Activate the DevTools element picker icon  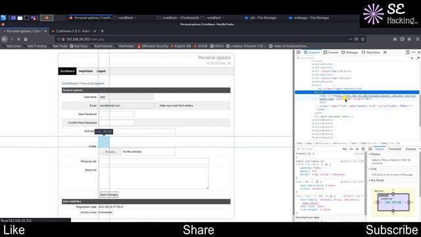[x=298, y=52]
